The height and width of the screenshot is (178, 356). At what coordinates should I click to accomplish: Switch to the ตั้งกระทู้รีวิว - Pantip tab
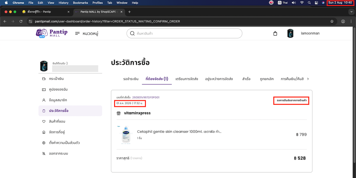tap(45, 12)
